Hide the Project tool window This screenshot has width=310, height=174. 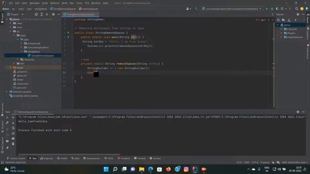click(x=59, y=14)
